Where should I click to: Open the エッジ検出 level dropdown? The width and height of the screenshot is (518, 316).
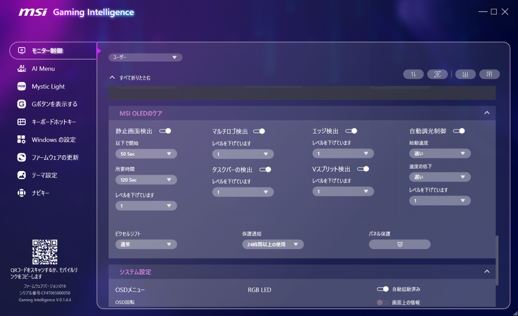(343, 153)
